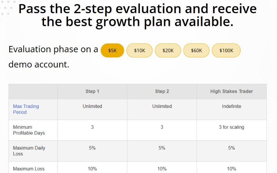
Task: Pick the $60K account size pill
Action: (196, 51)
